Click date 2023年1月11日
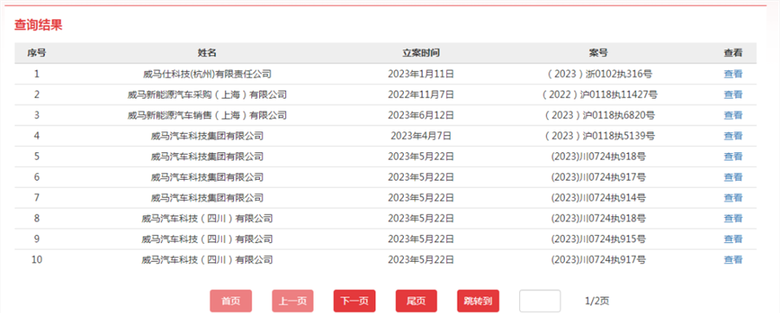 [421, 73]
